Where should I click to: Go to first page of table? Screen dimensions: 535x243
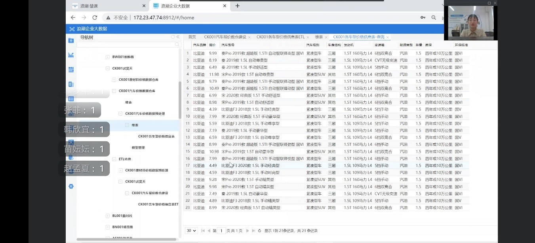[203, 231]
